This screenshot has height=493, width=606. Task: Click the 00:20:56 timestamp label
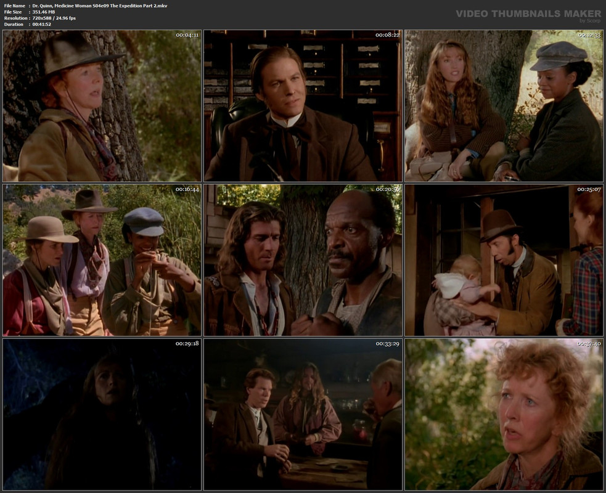click(388, 189)
